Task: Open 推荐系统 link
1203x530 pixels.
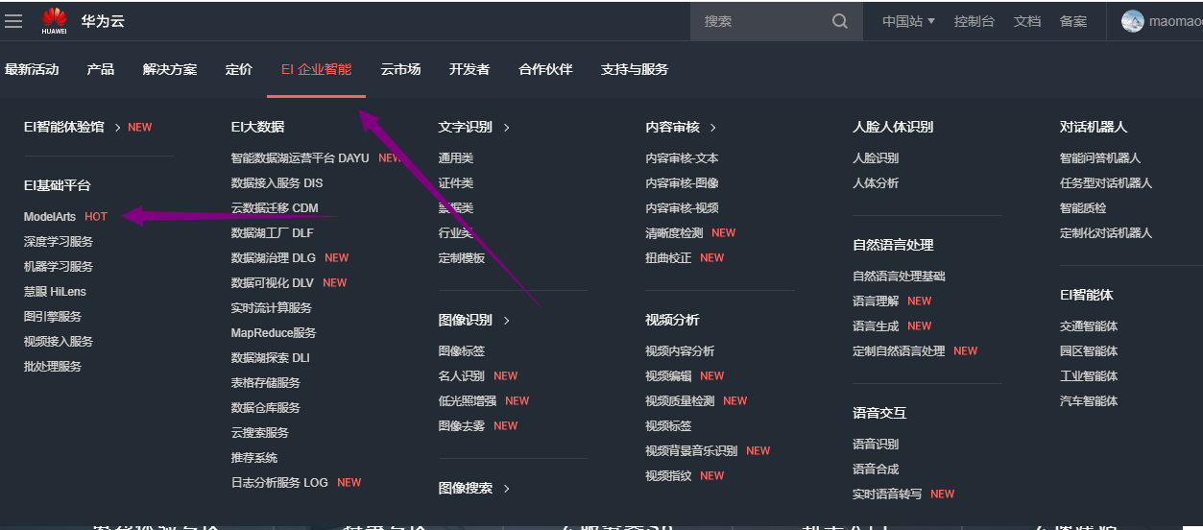Action: [254, 457]
